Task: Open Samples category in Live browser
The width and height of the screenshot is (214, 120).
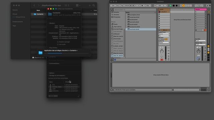Action: coord(116,12)
